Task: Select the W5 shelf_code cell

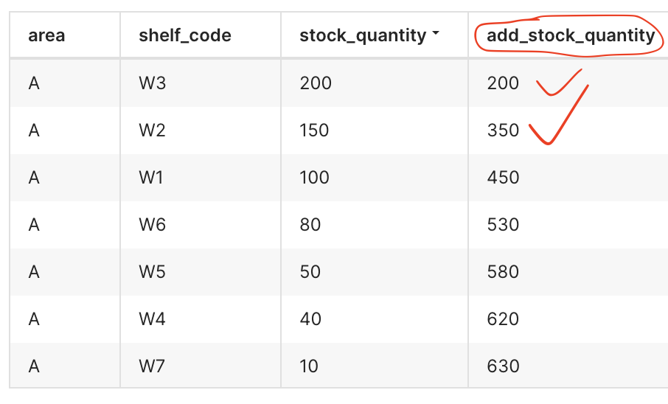Action: pos(153,272)
